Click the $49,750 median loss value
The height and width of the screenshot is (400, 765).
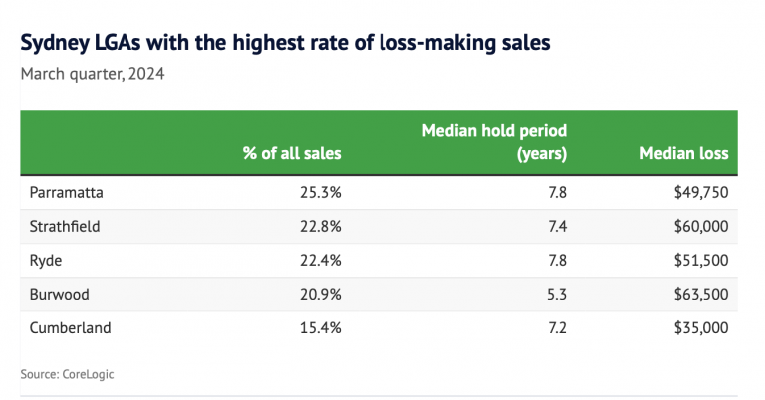point(699,192)
